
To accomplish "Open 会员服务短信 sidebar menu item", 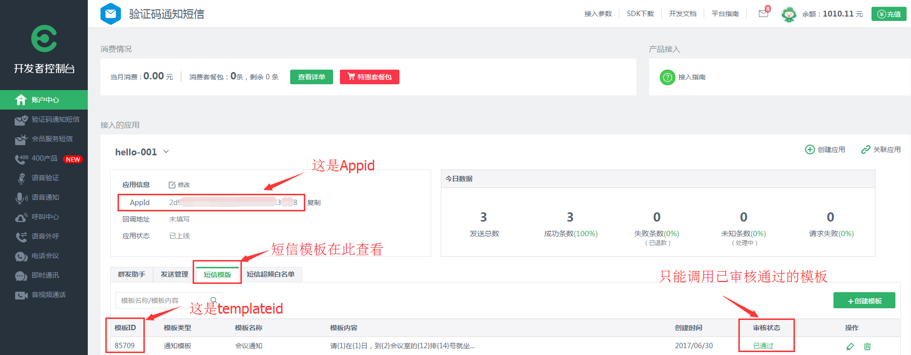I will point(44,139).
